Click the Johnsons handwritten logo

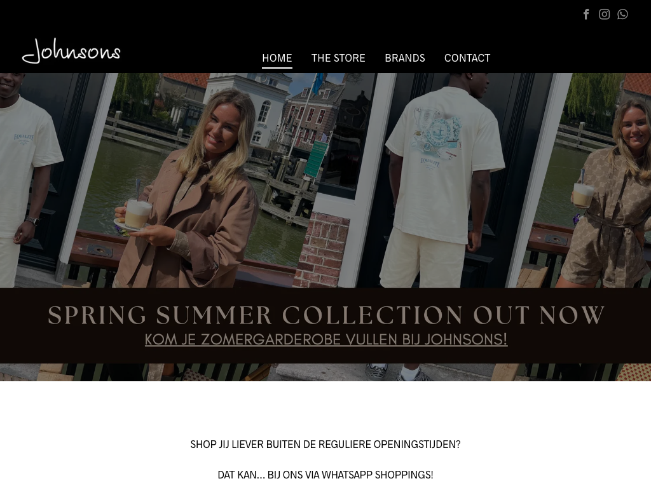71,51
